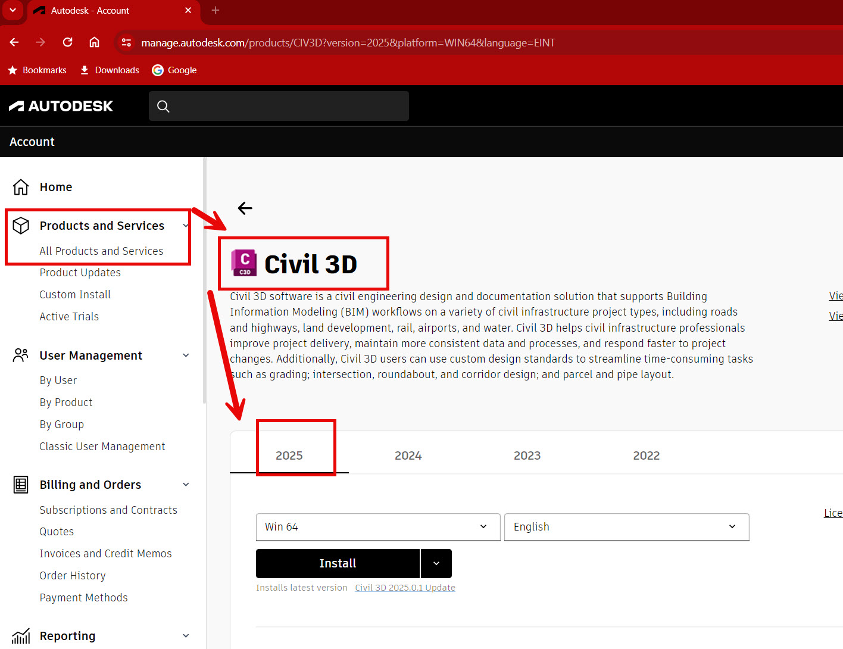Image resolution: width=843 pixels, height=649 pixels.
Task: Open Home in the sidebar
Action: point(56,187)
